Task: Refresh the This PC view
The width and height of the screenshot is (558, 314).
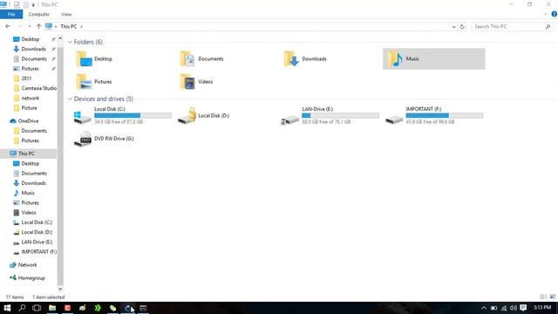Action: point(462,27)
